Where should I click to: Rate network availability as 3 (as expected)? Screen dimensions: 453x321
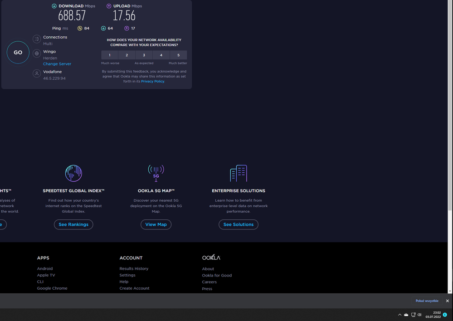coord(144,55)
